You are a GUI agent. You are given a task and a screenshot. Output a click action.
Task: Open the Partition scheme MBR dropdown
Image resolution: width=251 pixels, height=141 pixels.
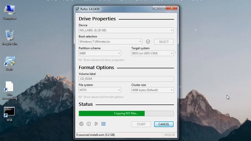[100, 53]
